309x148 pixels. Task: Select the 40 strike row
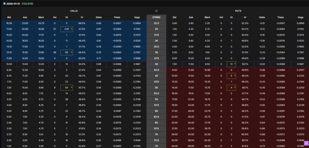(156, 64)
